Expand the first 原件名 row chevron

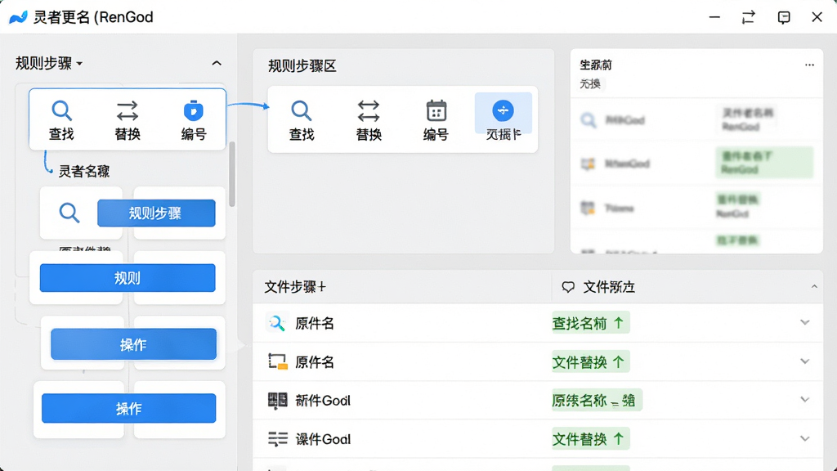(805, 322)
